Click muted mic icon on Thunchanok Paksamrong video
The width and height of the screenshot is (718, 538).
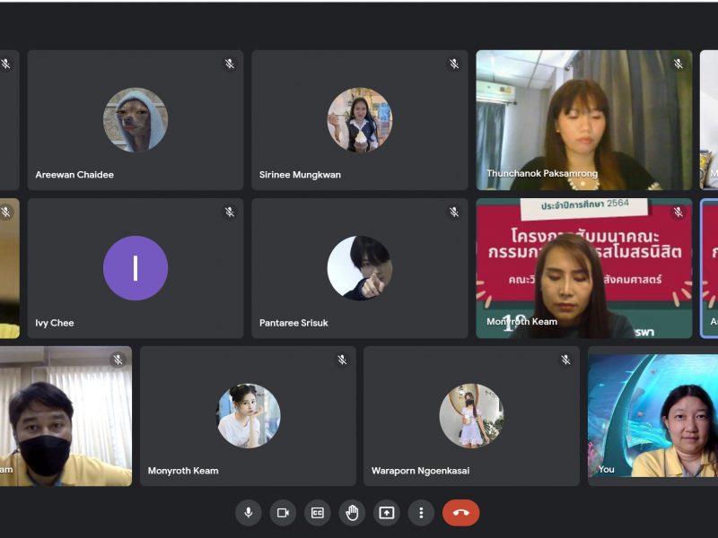679,64
